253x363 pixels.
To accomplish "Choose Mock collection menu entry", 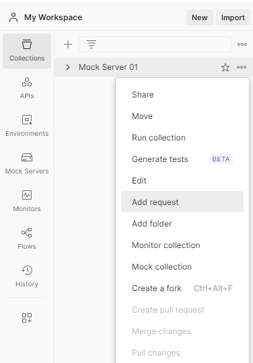I will (x=182, y=267).
